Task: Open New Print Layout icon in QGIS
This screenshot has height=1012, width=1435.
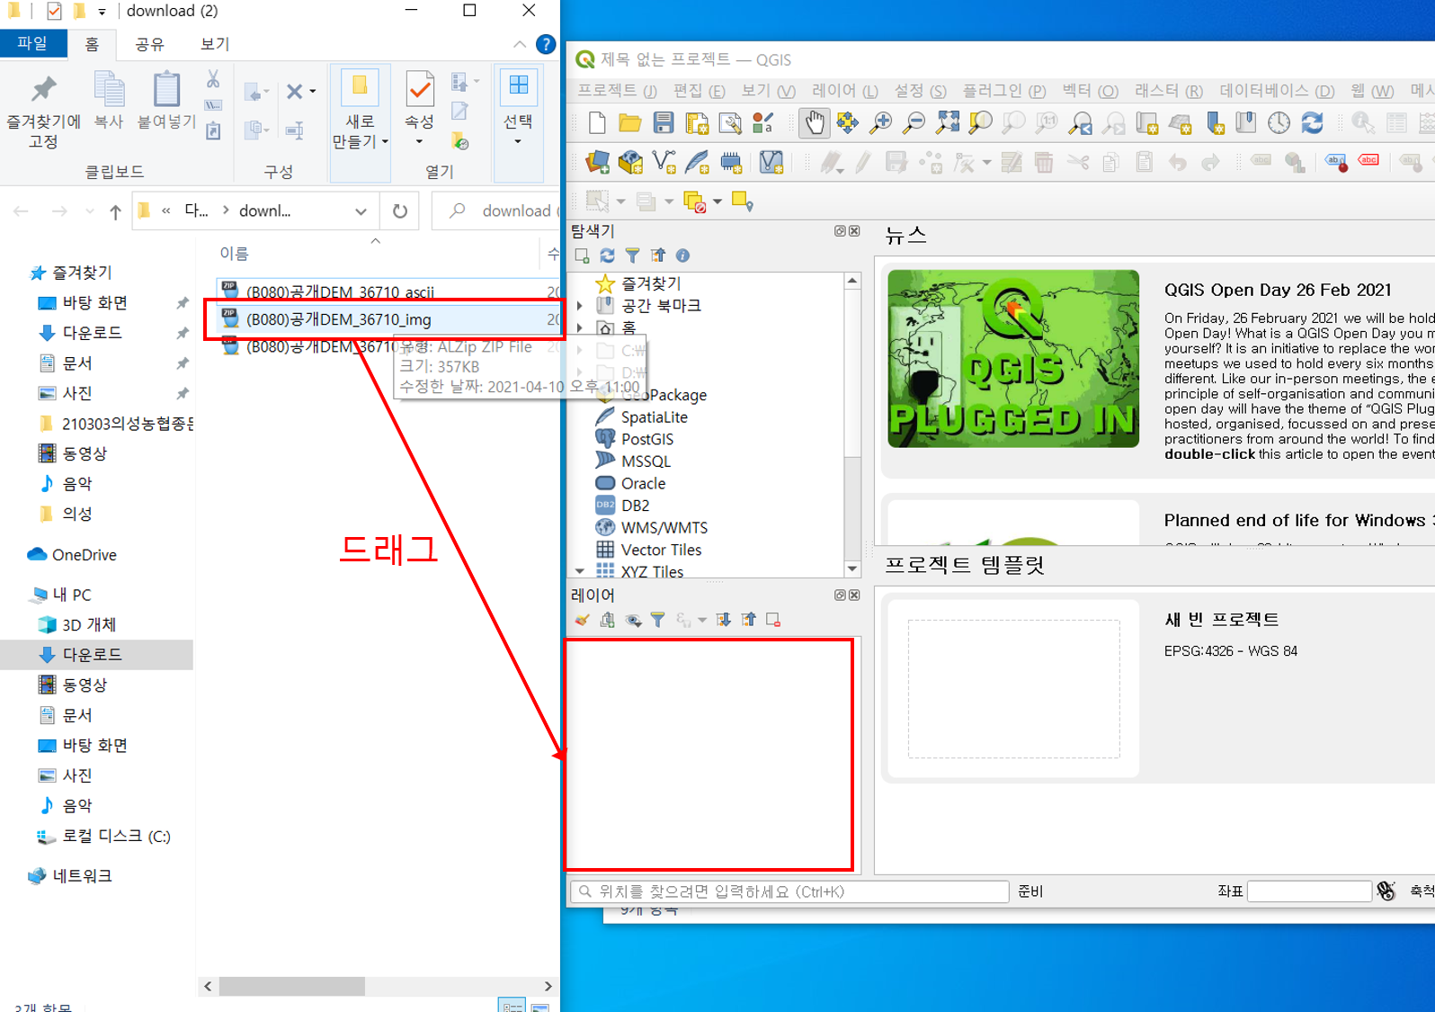Action: tap(697, 123)
